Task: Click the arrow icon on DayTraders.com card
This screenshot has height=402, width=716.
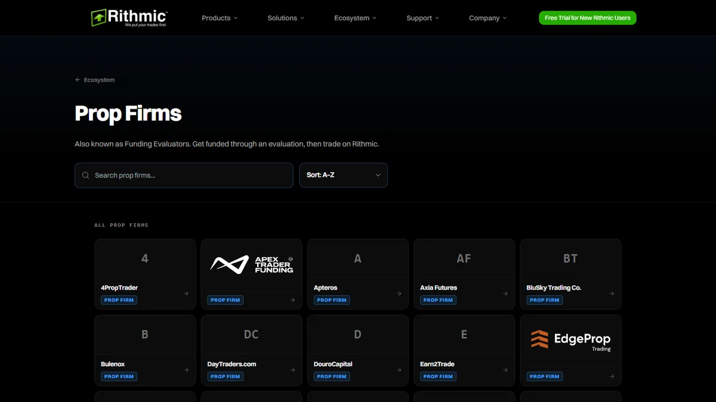Action: pyautogui.click(x=292, y=370)
